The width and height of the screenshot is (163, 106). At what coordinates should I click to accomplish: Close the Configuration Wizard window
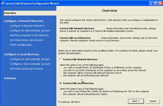click(x=160, y=3)
